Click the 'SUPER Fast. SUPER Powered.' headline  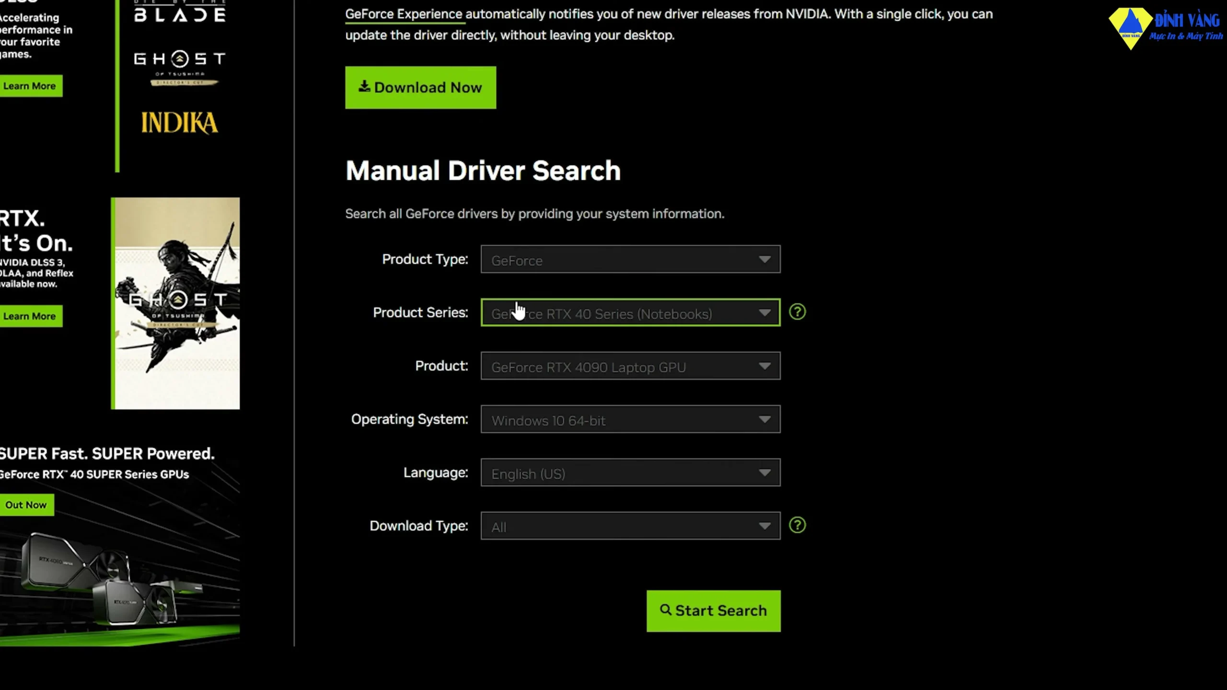(x=107, y=453)
